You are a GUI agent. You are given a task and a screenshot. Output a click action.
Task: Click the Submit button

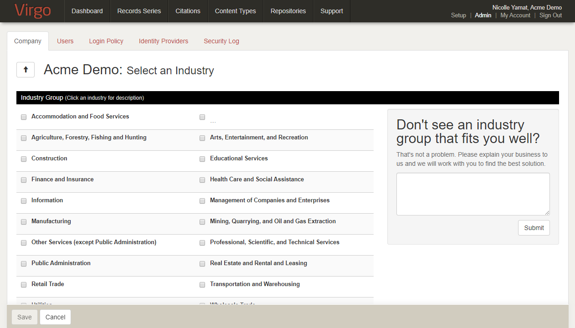[x=534, y=228]
